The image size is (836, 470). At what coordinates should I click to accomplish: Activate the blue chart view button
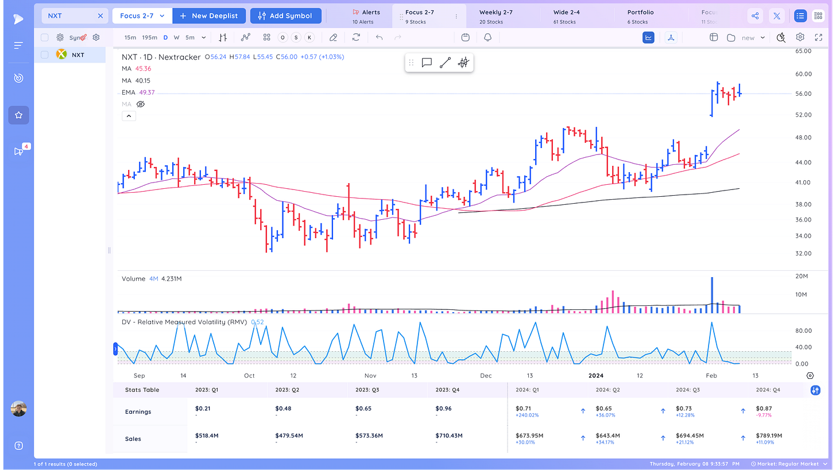tap(649, 37)
